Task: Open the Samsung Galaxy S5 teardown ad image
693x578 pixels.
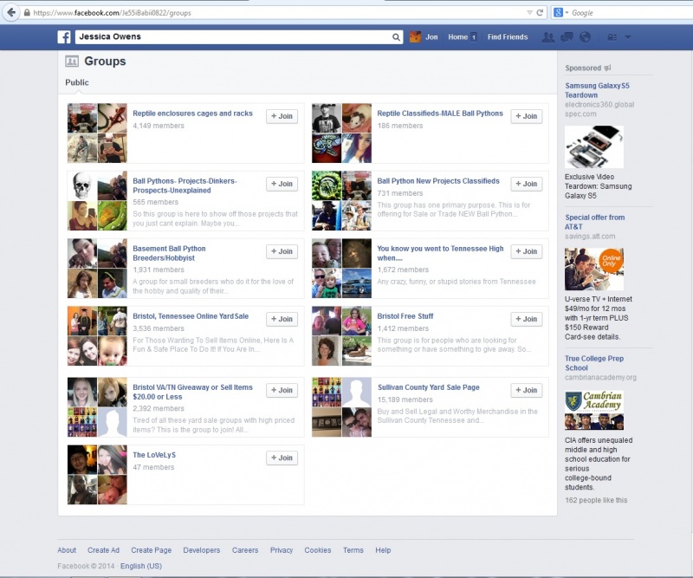Action: pos(594,146)
